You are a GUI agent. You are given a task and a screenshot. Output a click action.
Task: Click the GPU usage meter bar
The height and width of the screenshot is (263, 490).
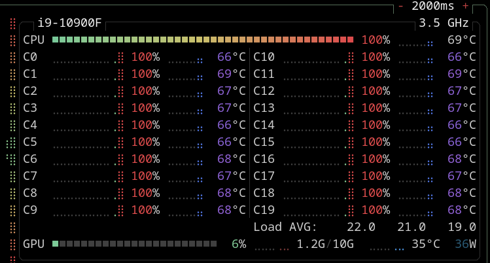(134, 244)
